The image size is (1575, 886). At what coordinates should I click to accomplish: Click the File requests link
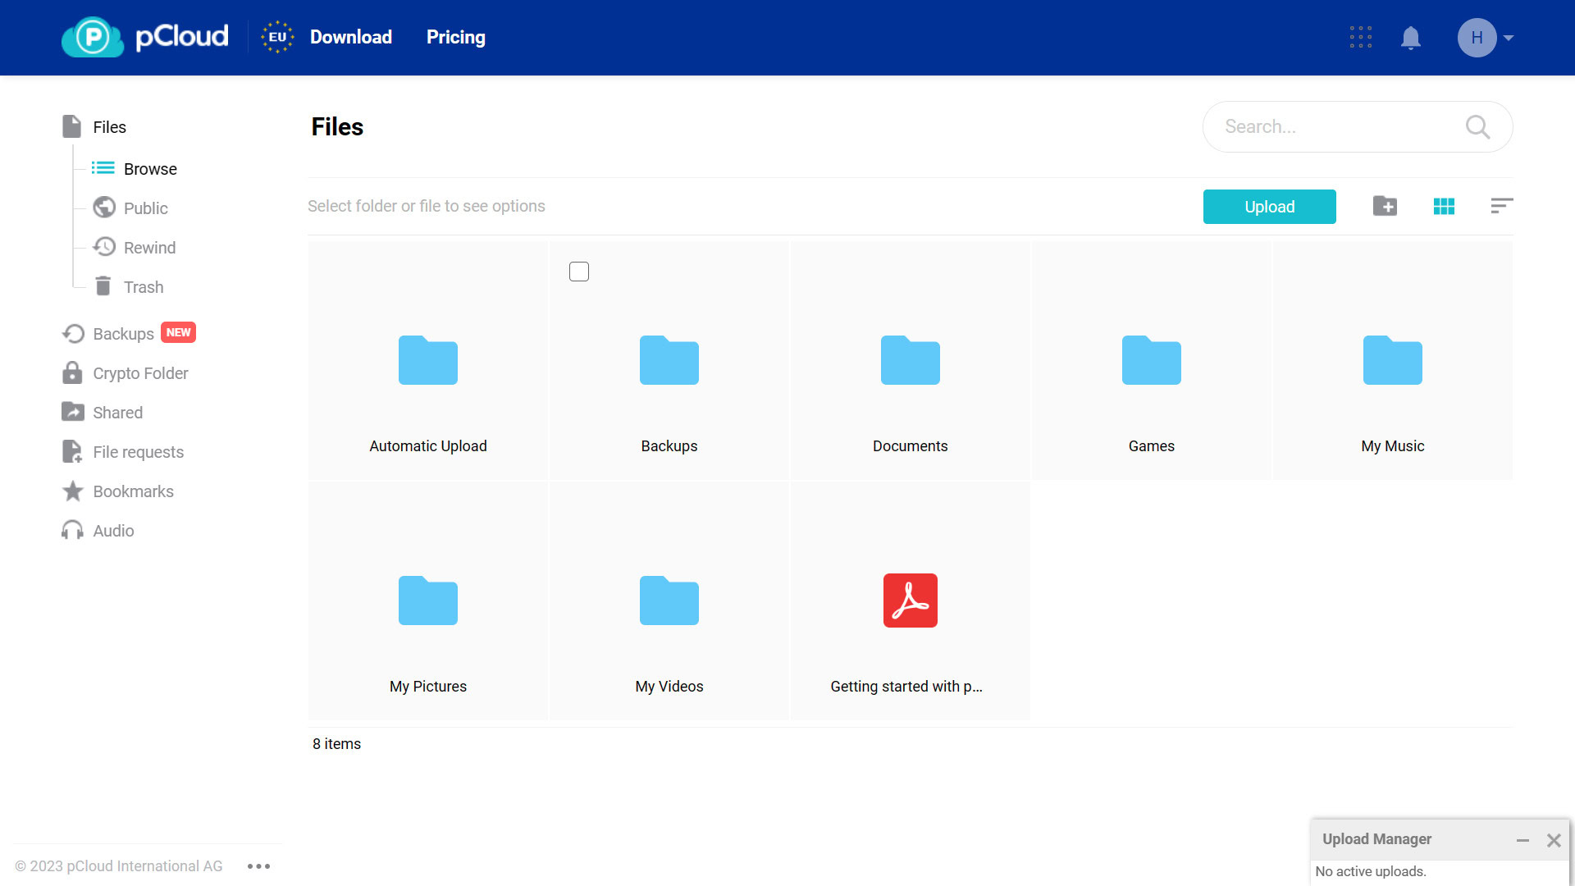[139, 452]
